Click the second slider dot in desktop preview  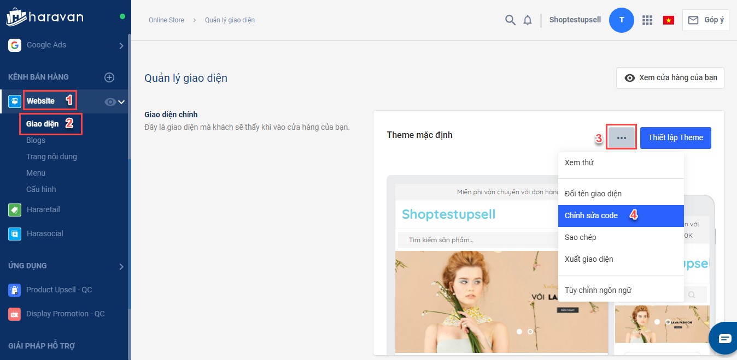click(x=530, y=331)
